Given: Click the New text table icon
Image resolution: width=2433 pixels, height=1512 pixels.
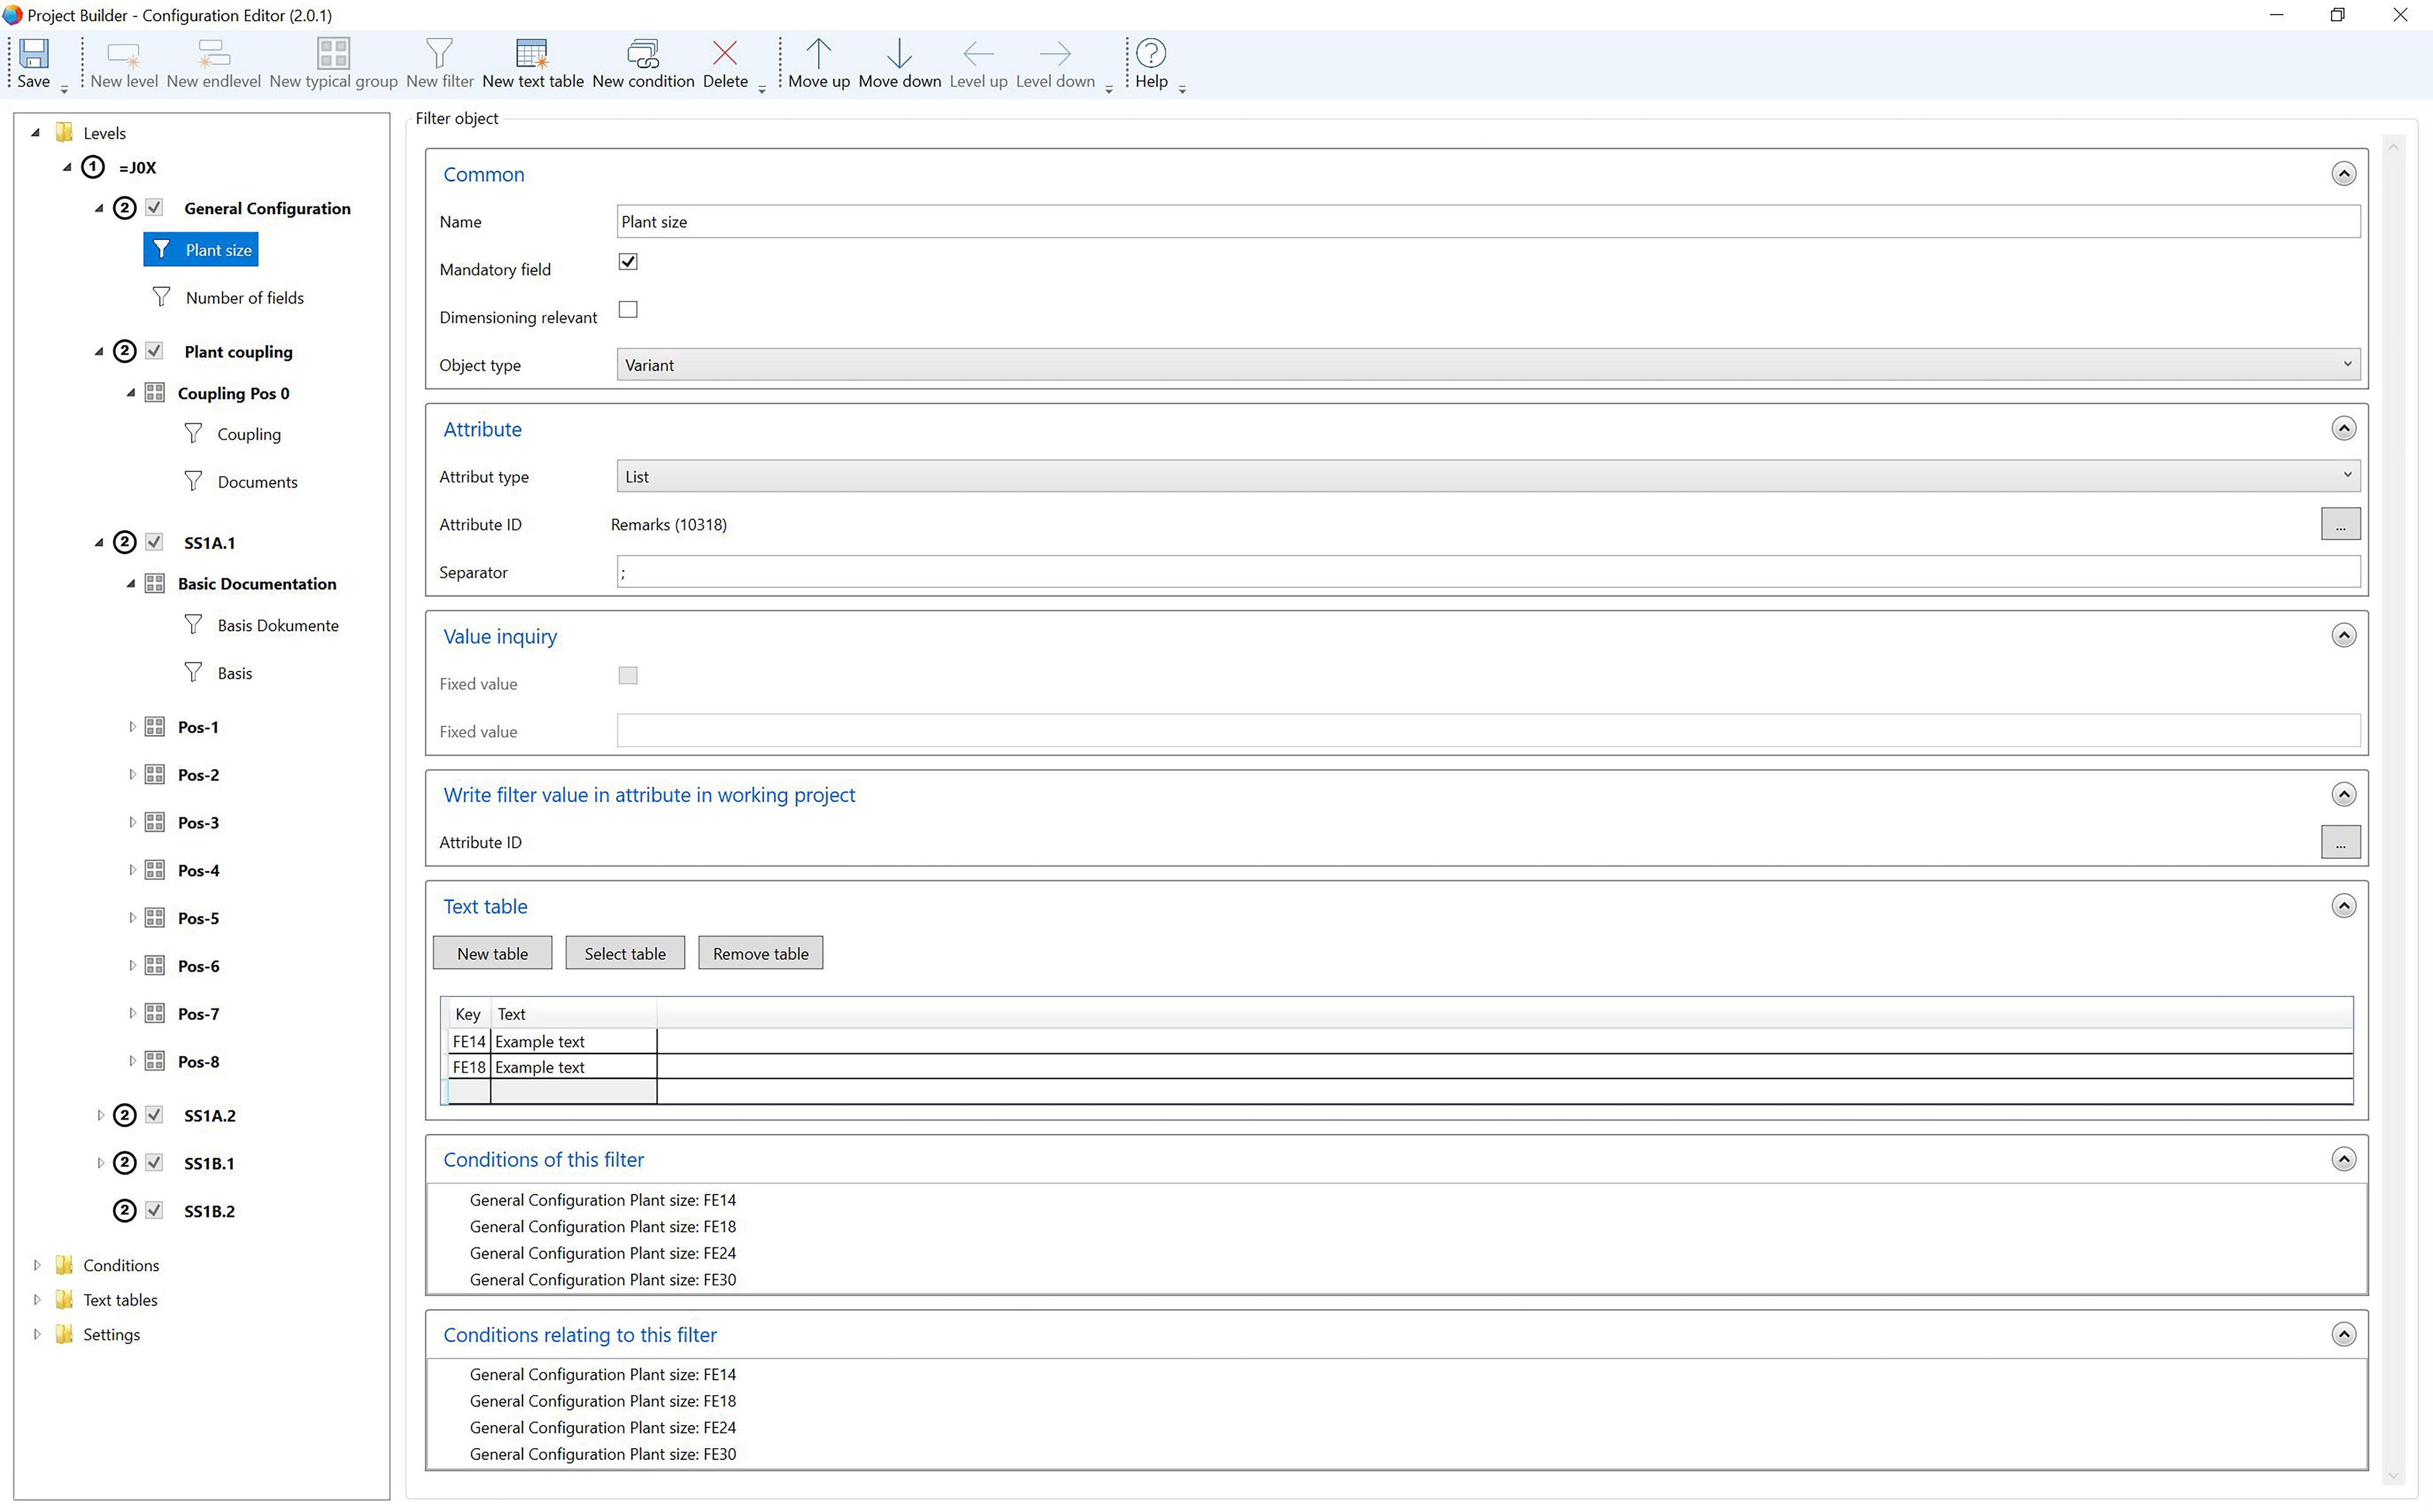Looking at the screenshot, I should pos(532,54).
